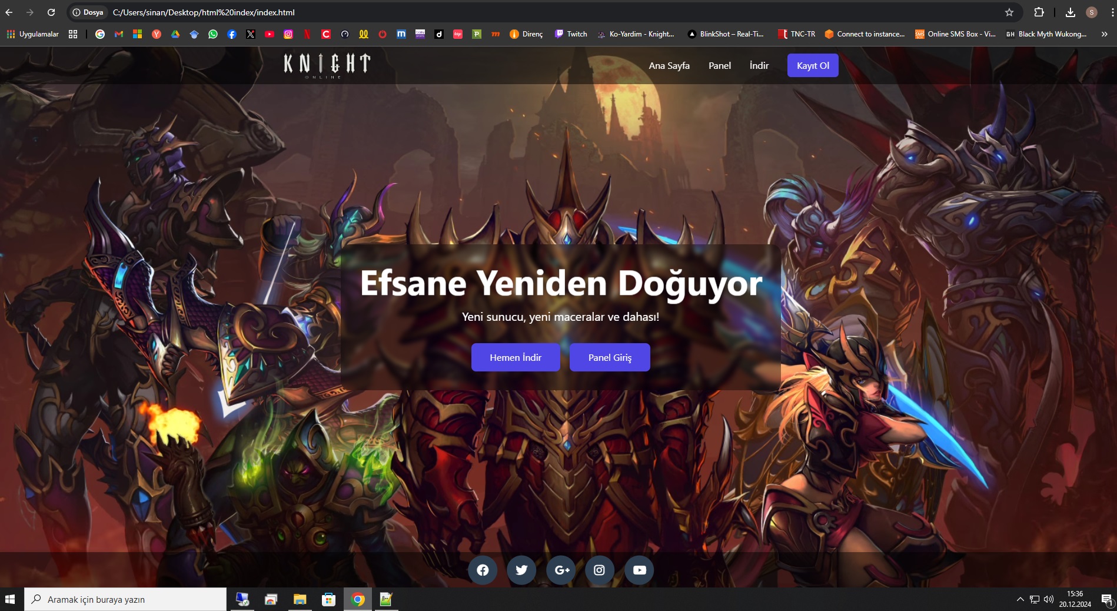
Task: Open the Twitter link in page footer
Action: click(x=521, y=570)
